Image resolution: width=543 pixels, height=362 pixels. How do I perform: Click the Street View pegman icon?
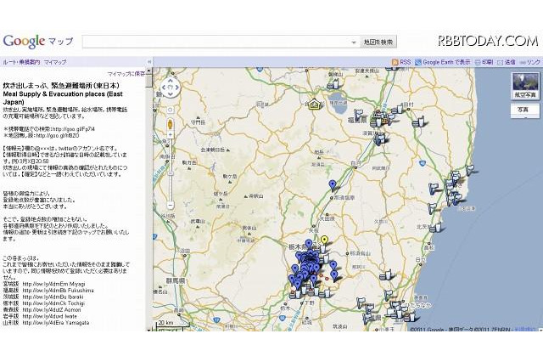(x=170, y=124)
